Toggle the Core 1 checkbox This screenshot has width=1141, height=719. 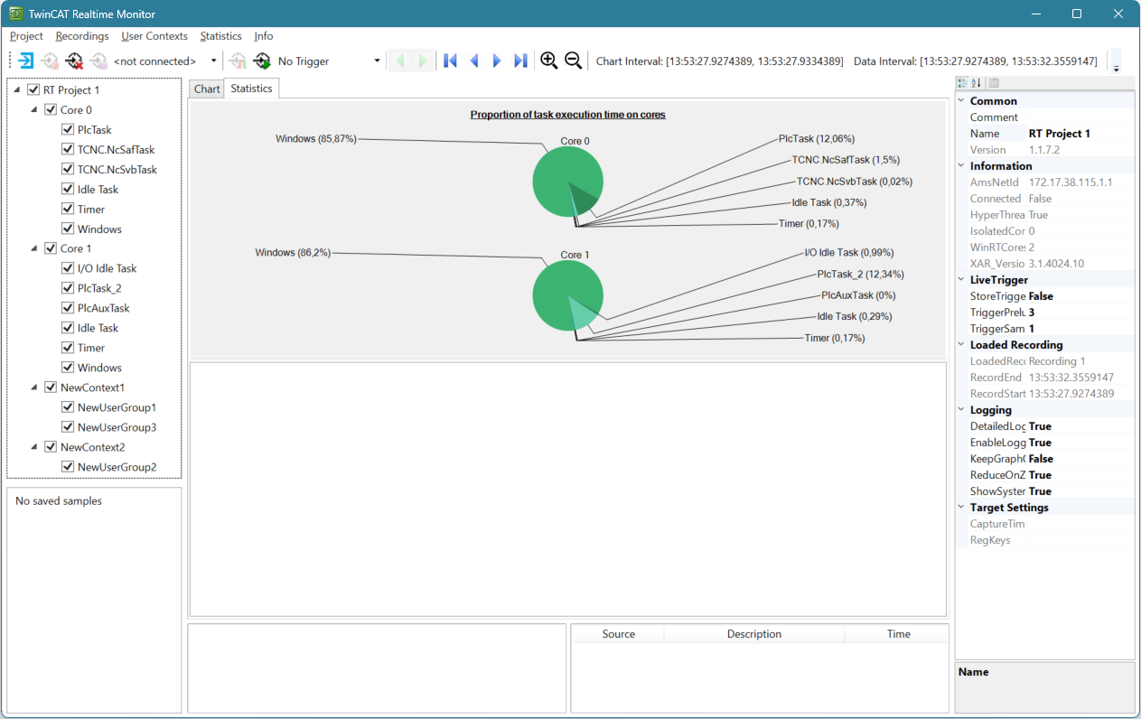tap(51, 248)
